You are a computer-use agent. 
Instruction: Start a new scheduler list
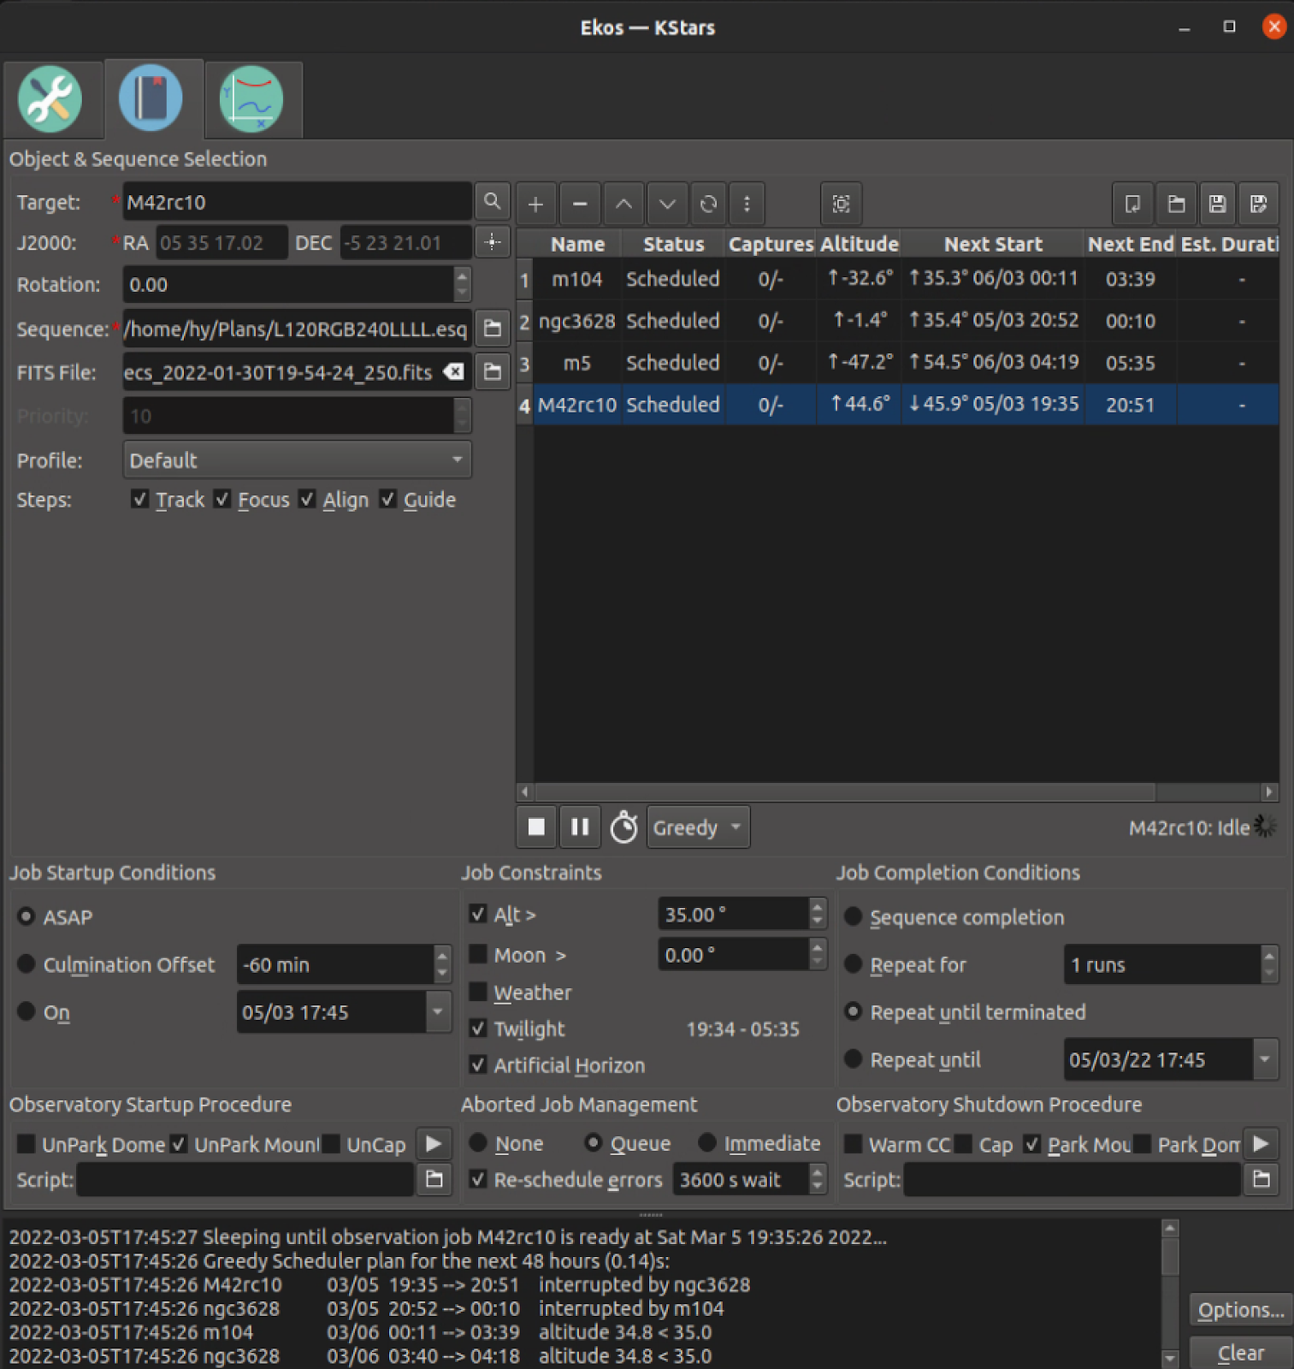(x=1132, y=204)
